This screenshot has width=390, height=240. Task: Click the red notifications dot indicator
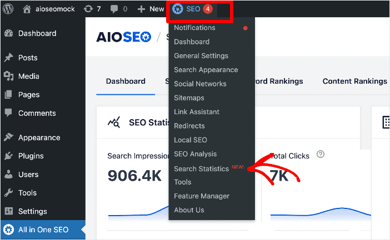(245, 28)
